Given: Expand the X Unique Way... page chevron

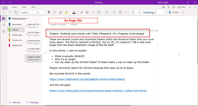Looking at the screenshot, I should [26, 50].
